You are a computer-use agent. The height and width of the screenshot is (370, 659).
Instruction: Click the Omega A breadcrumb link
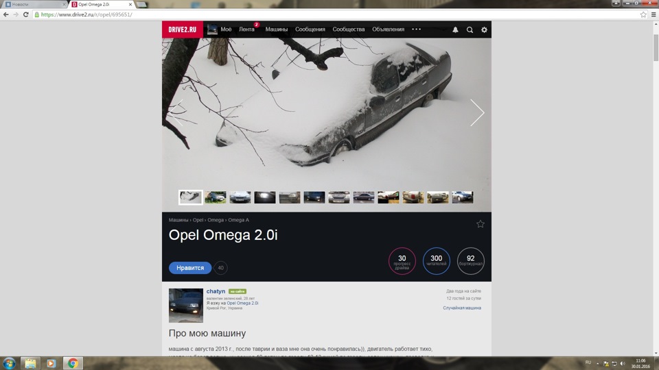coord(238,220)
